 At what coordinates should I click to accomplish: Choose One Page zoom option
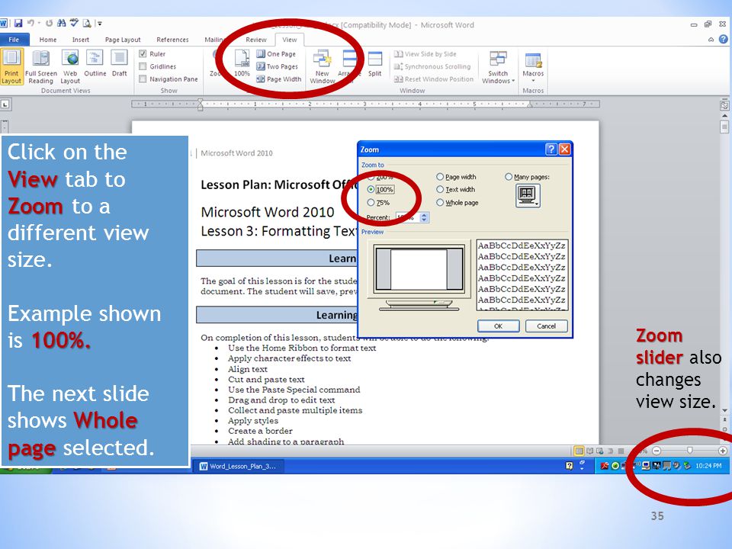click(276, 53)
